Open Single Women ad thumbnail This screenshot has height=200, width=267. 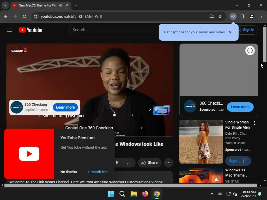pos(201,142)
